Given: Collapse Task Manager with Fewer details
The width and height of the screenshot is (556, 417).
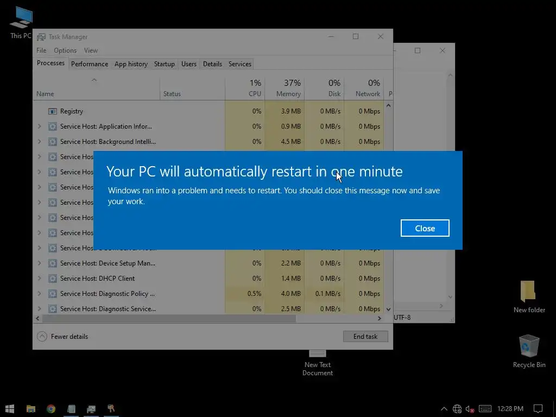Looking at the screenshot, I should [63, 337].
